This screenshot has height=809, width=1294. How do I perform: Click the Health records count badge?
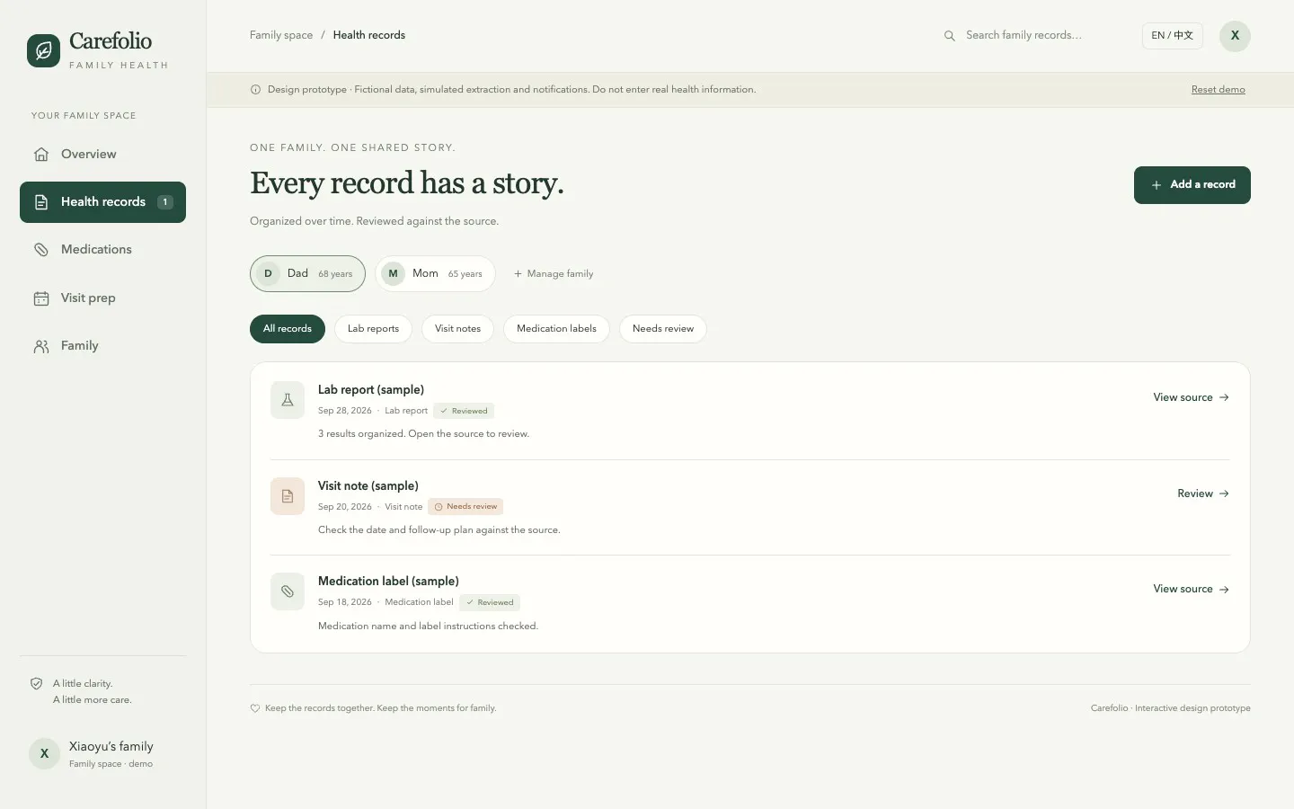pyautogui.click(x=165, y=202)
